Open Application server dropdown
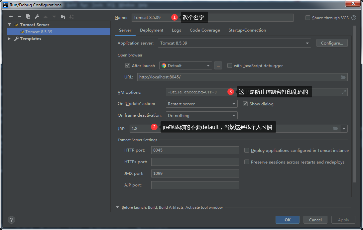This screenshot has height=230, width=363. 234,43
